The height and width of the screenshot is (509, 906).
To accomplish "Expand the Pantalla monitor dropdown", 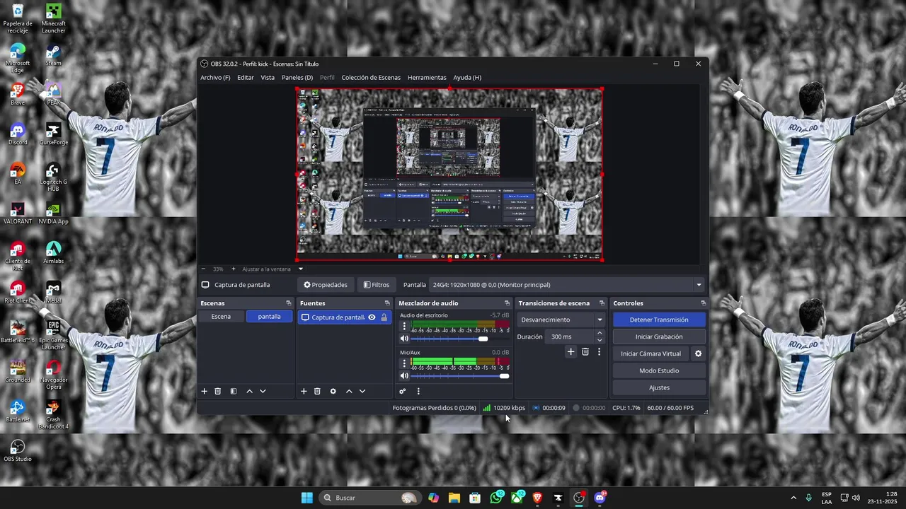I will point(699,285).
